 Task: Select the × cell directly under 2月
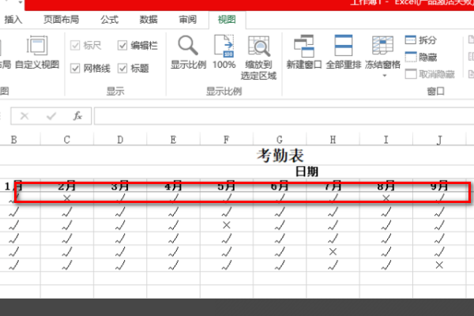coord(67,198)
